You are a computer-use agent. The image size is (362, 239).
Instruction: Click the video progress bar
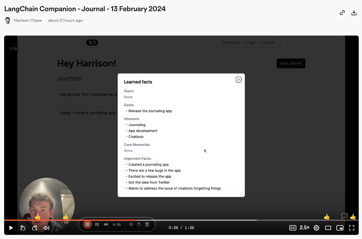pos(189,220)
